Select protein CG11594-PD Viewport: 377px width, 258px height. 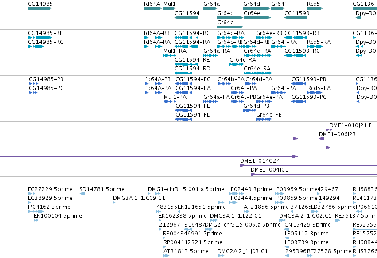coord(183,119)
